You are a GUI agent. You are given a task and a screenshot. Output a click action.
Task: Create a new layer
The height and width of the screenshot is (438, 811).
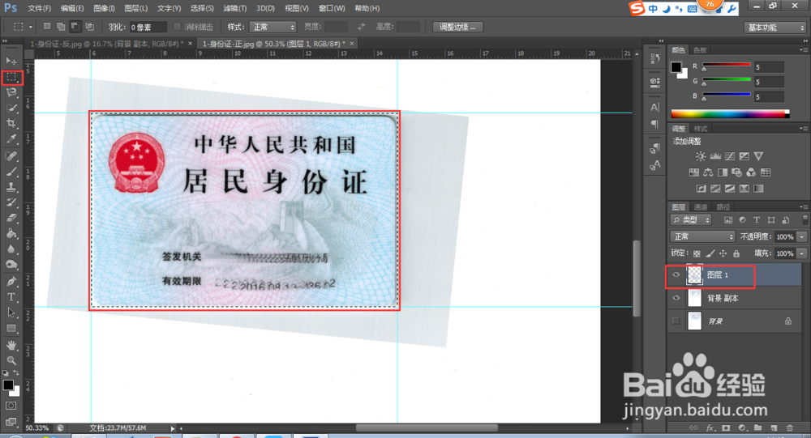tap(774, 427)
